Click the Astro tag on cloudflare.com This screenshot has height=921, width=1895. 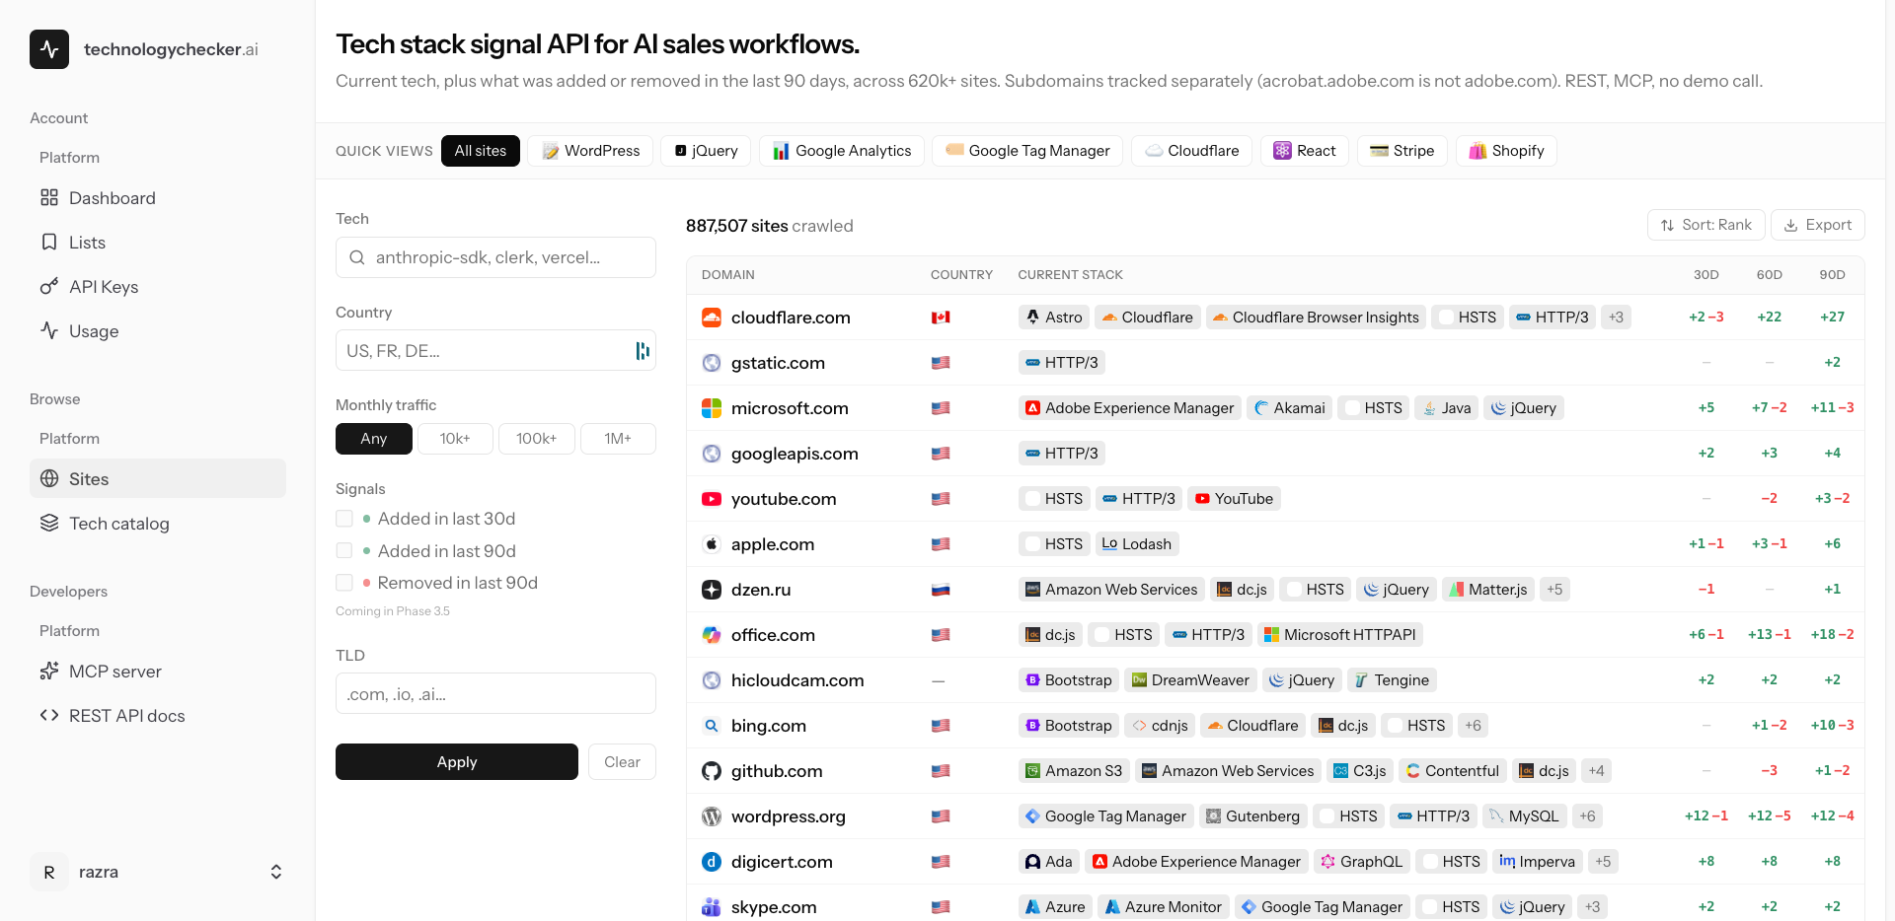coord(1054,318)
